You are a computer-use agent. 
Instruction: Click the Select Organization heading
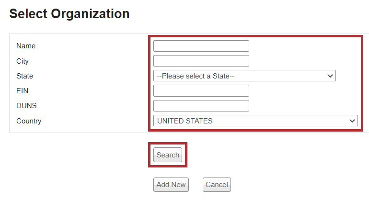(69, 14)
